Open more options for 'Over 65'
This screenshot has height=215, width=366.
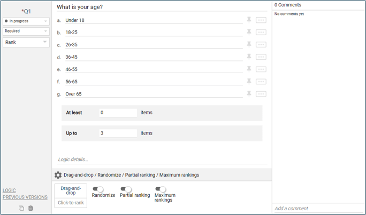pos(261,94)
